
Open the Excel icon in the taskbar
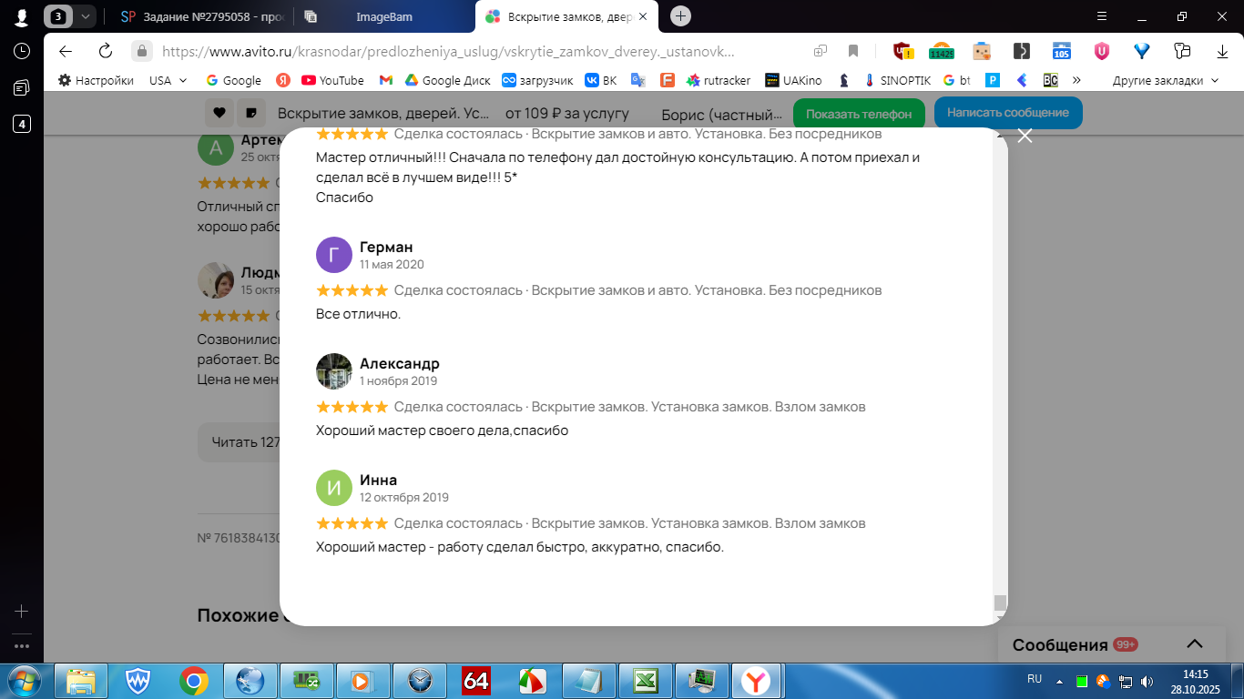pyautogui.click(x=646, y=680)
